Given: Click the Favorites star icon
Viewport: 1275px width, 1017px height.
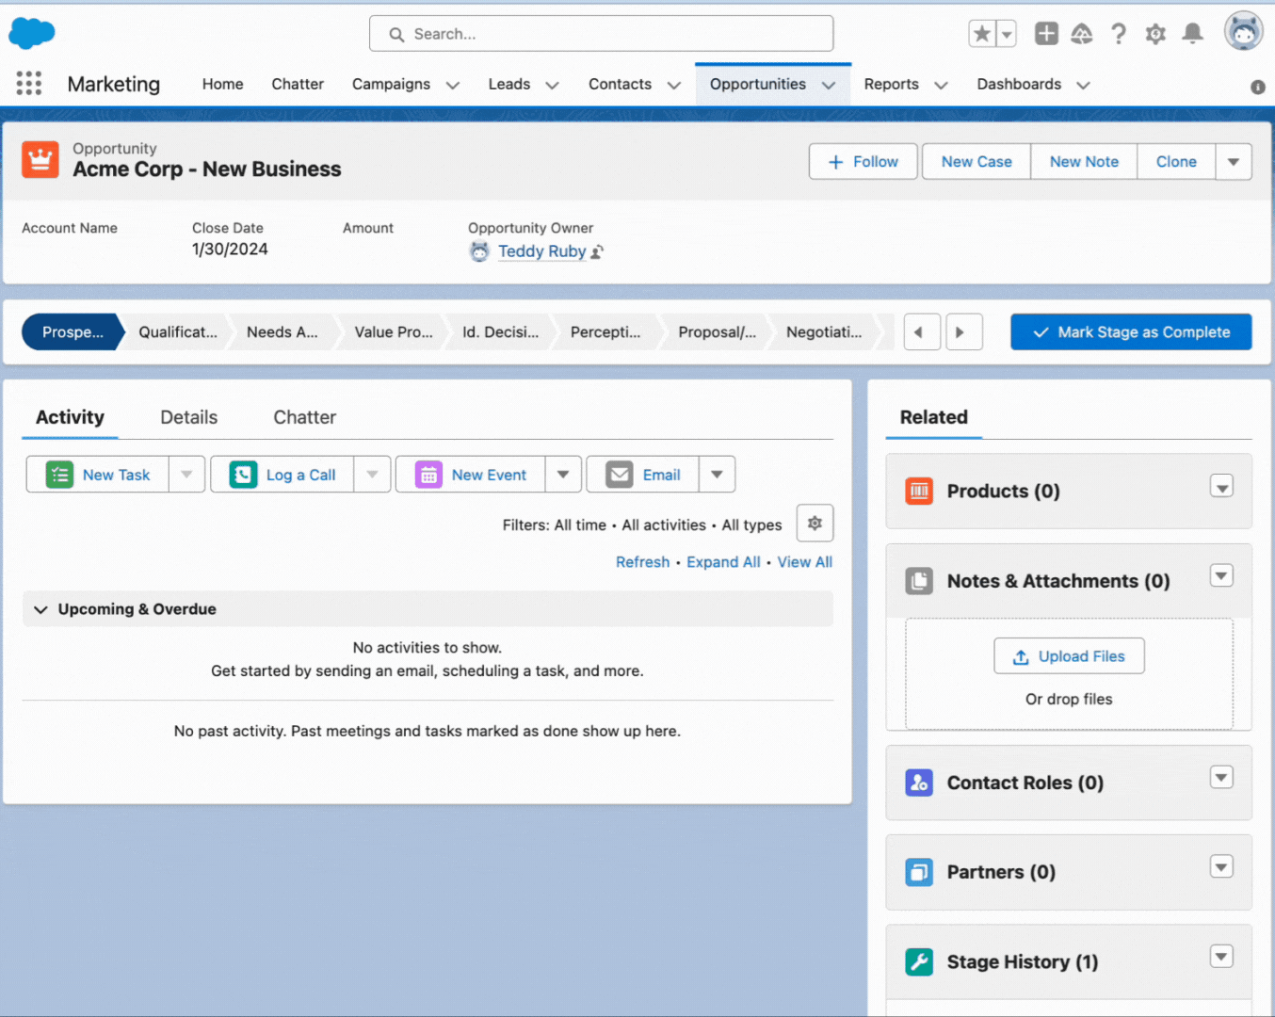Looking at the screenshot, I should pos(979,33).
